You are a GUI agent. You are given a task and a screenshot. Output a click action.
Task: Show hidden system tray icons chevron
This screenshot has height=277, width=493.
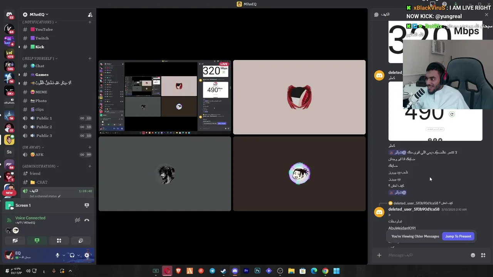(70, 271)
